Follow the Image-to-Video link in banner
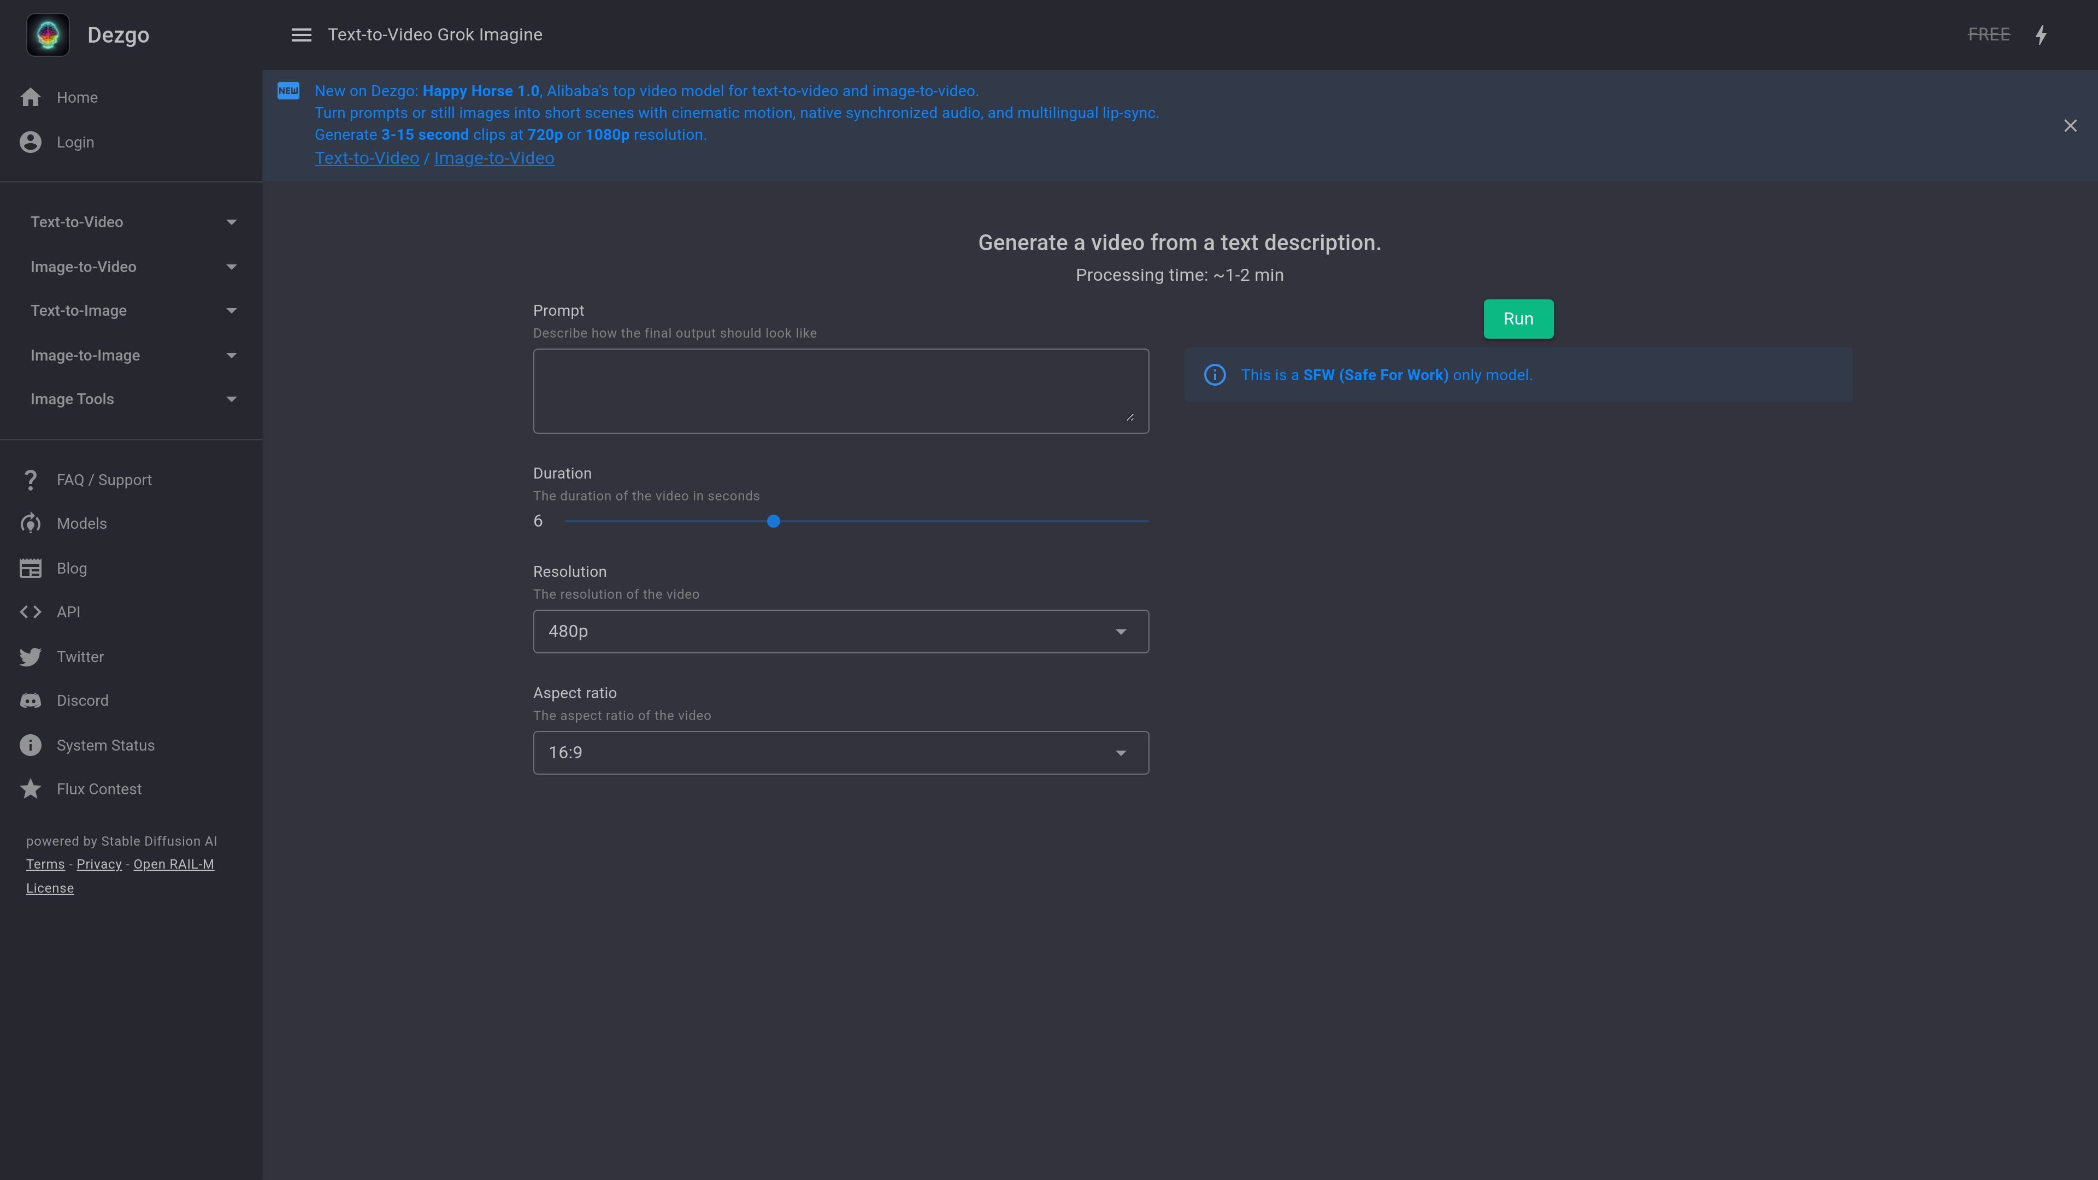Screen dimensions: 2098x1180 click(493, 158)
